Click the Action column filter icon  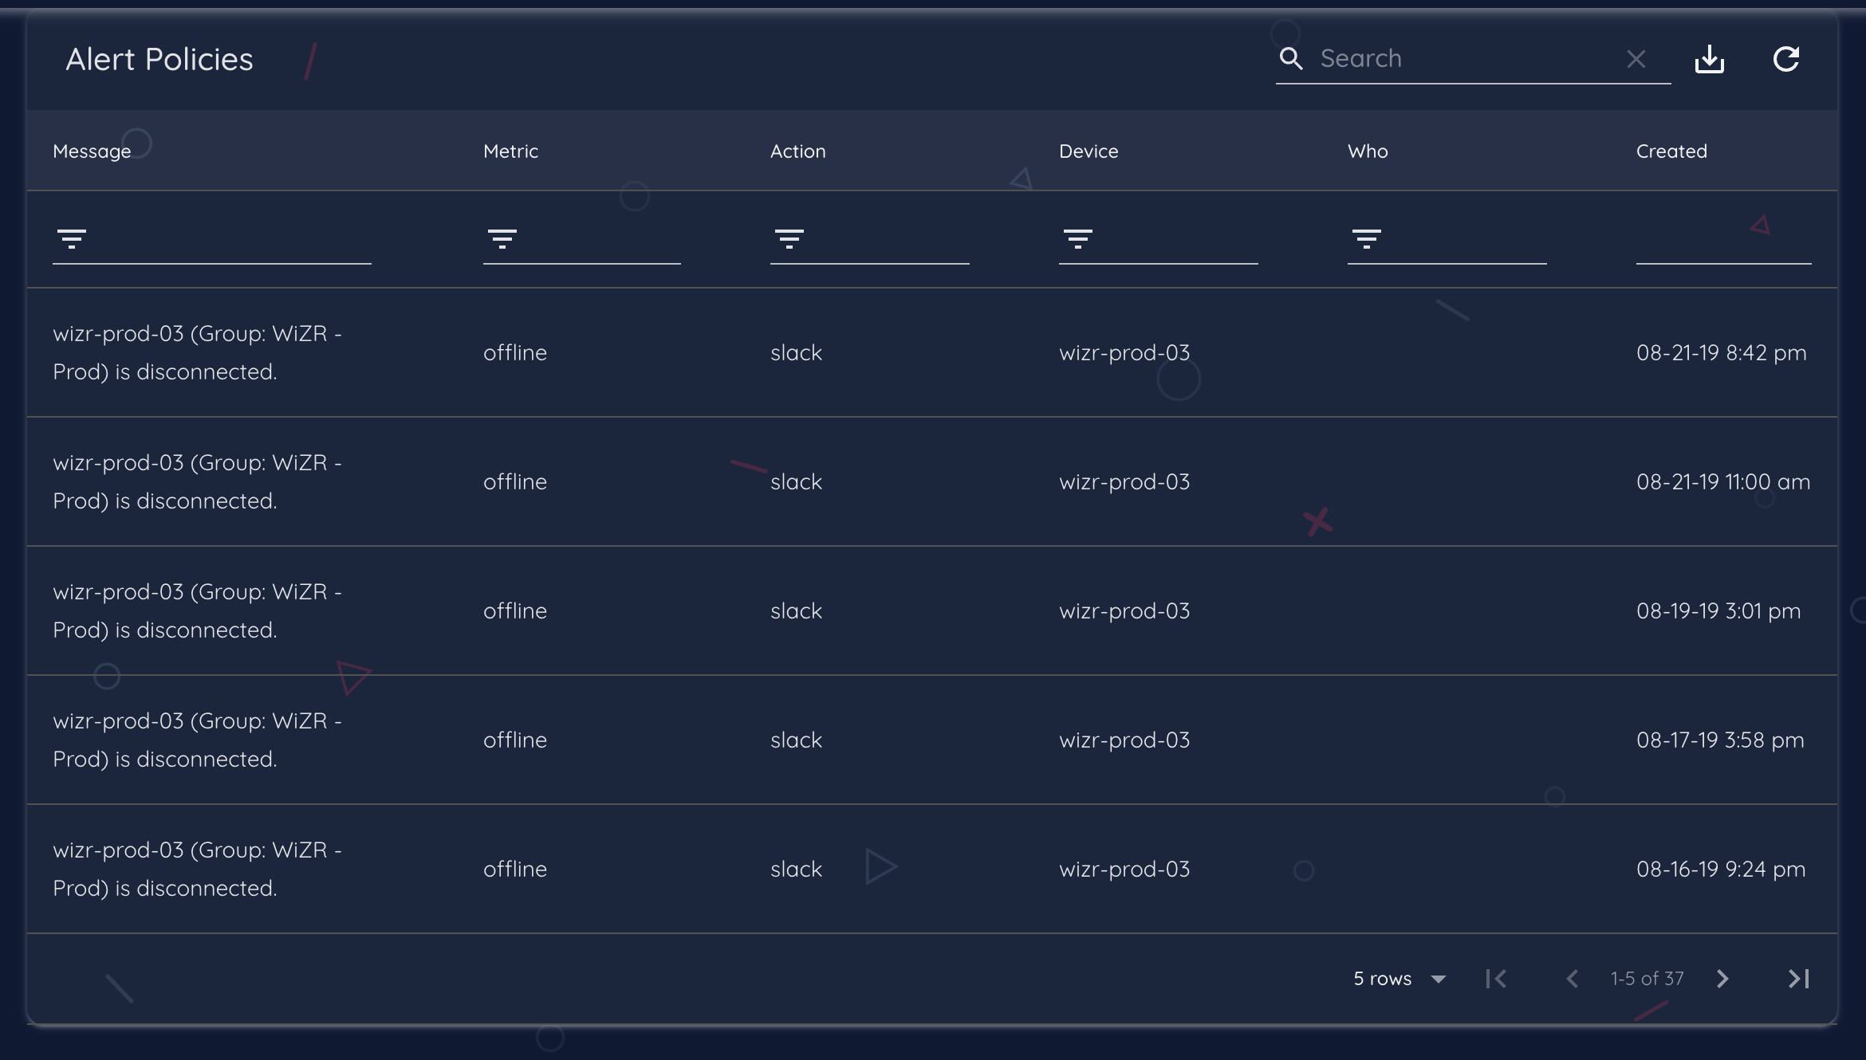[x=789, y=238]
